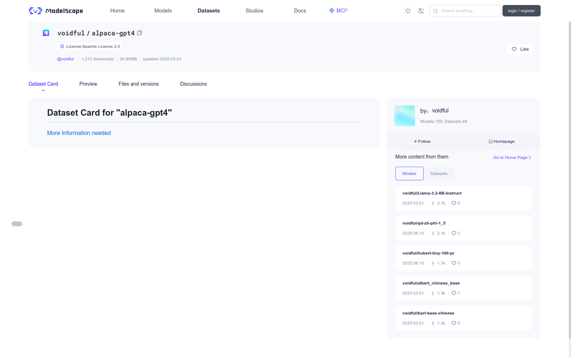Viewport: 571px width, 357px height.
Task: Click the Dataset Card for "alpaca-gpt4" heading
Action: point(110,113)
